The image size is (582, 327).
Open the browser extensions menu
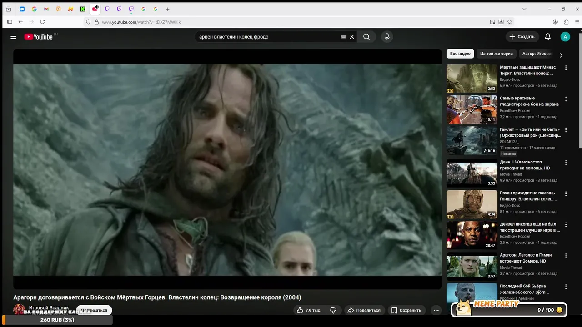[566, 22]
